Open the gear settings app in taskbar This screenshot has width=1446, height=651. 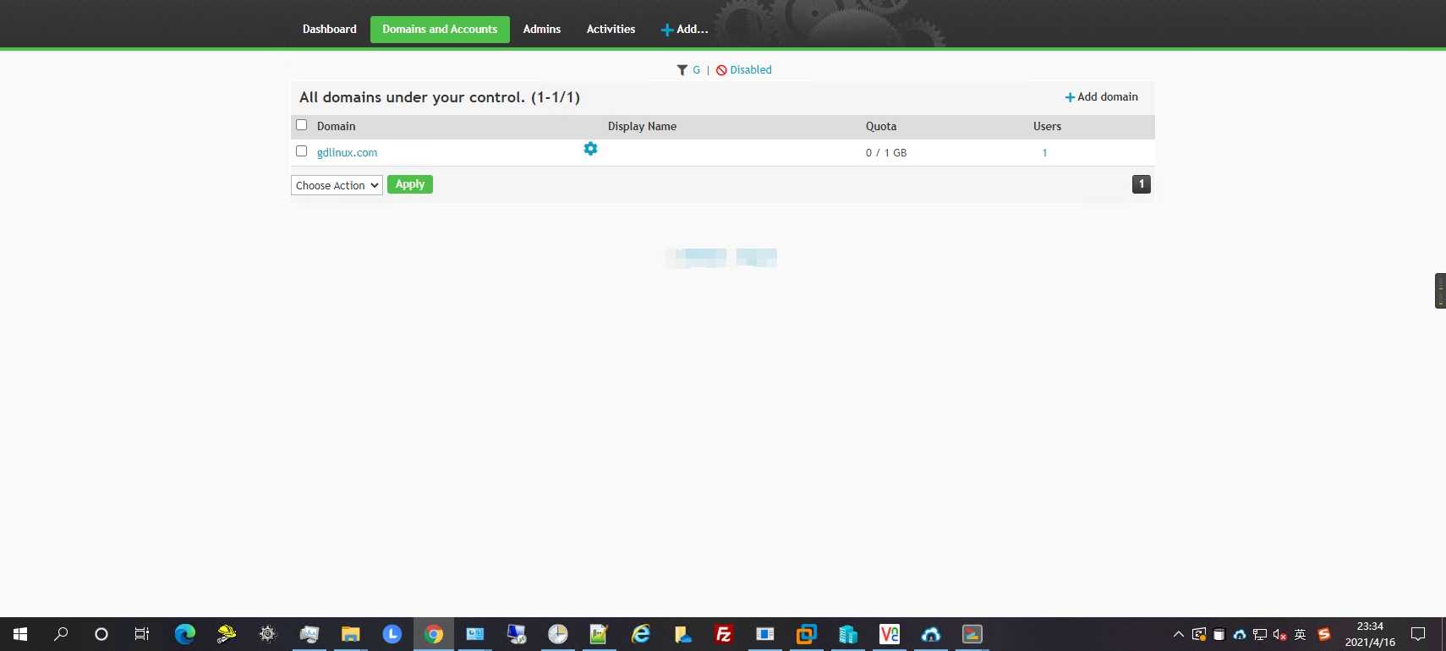tap(267, 634)
